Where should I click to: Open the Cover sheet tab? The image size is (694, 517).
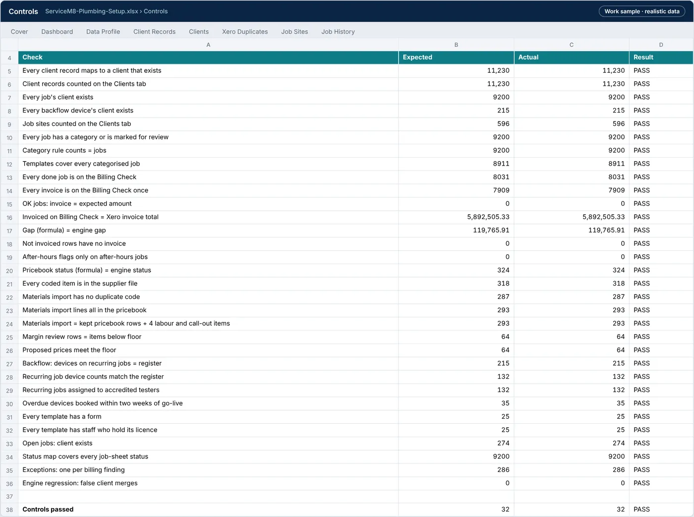pyautogui.click(x=19, y=32)
